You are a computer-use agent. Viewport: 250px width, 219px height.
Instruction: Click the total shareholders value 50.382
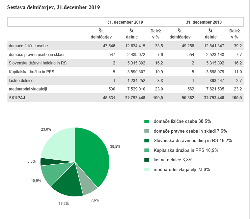click(188, 98)
